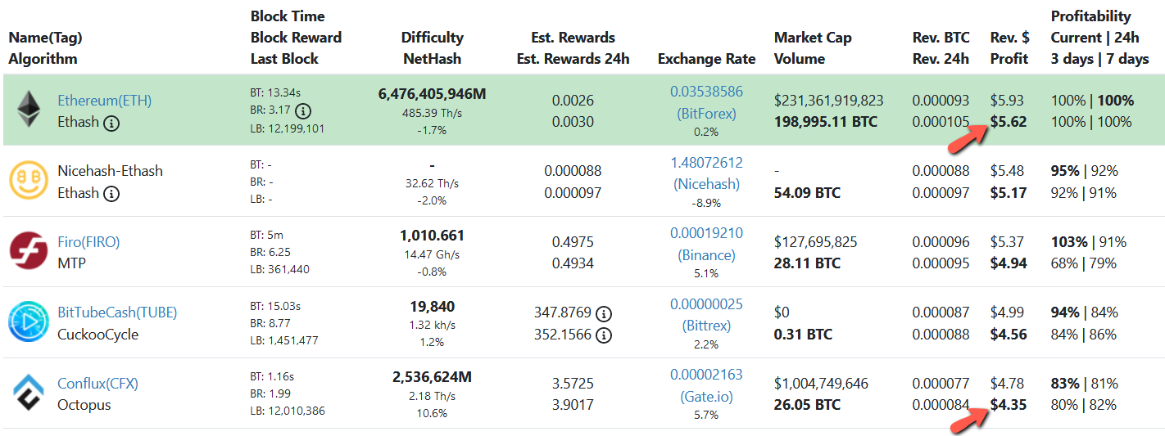This screenshot has height=436, width=1165.
Task: Click the Conflux logo icon
Action: 29,393
